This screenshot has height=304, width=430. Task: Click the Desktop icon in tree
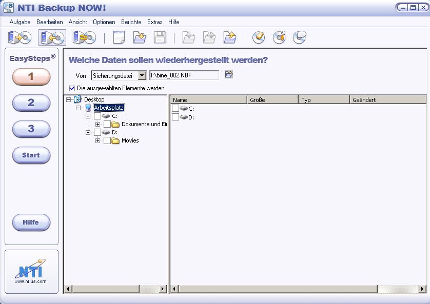[x=78, y=99]
